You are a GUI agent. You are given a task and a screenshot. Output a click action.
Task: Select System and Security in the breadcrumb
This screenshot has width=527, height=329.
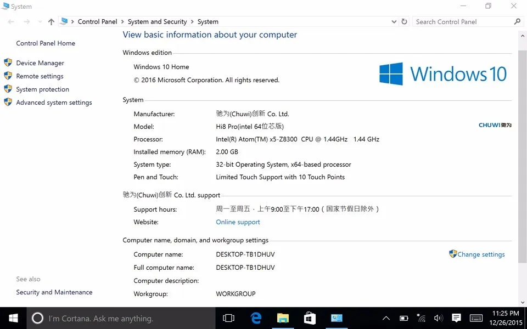pyautogui.click(x=157, y=22)
